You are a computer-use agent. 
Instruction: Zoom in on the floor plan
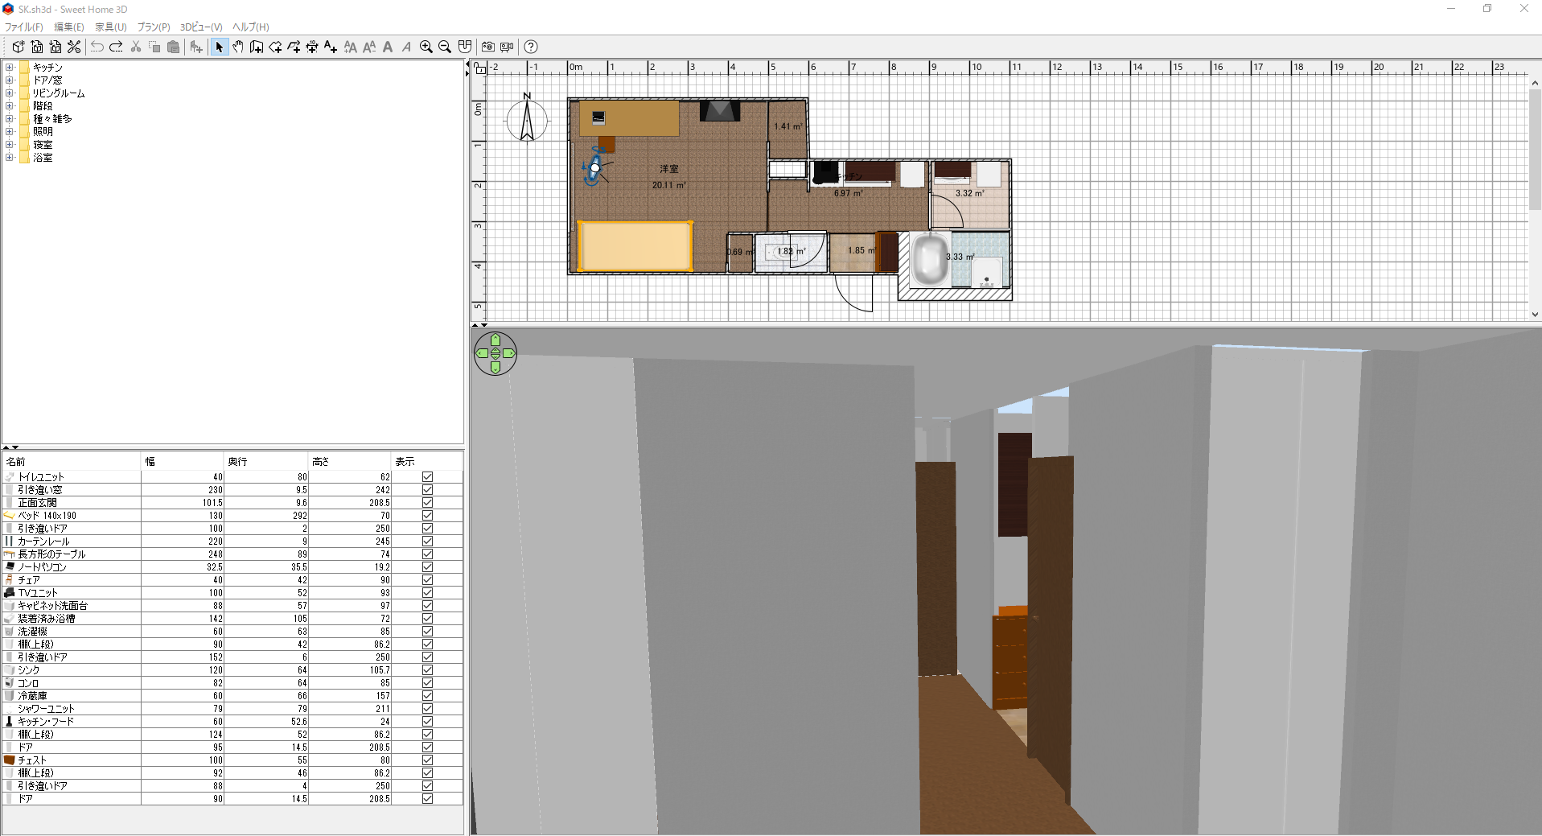[x=426, y=47]
